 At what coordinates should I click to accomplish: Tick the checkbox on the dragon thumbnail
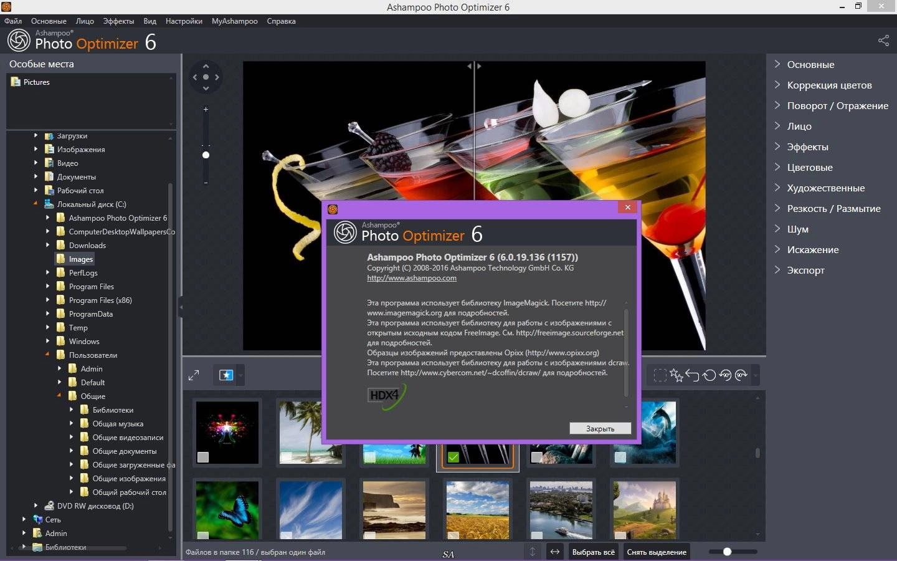[x=620, y=458]
